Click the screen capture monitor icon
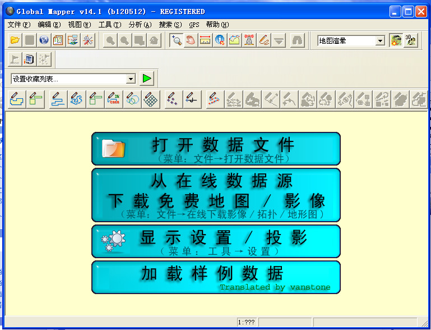The width and height of the screenshot is (431, 330). (x=29, y=59)
